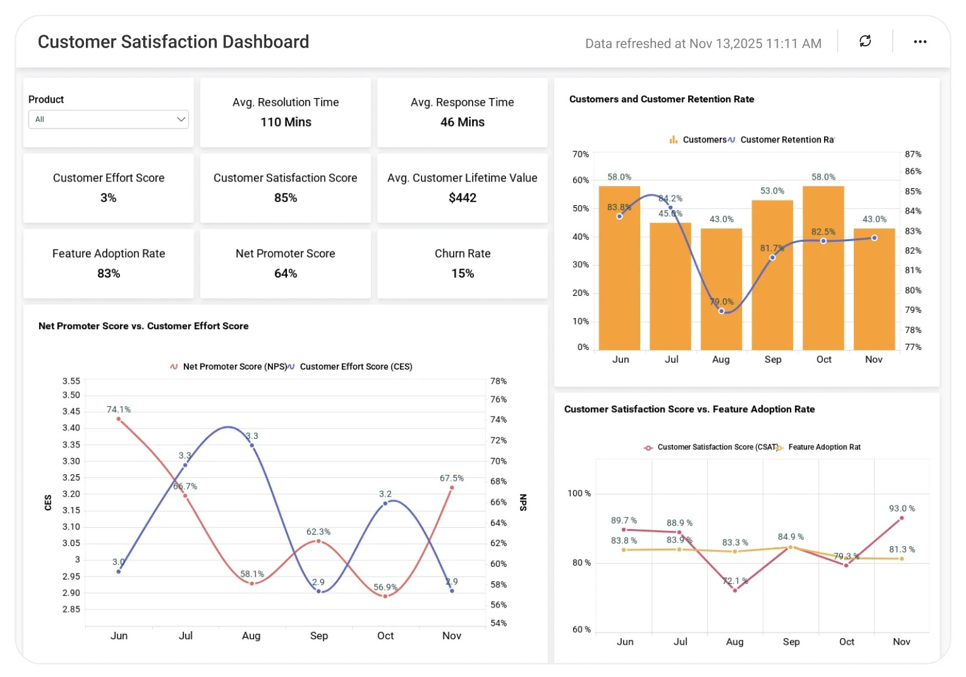
Task: Toggle the Customer Effort Score (CES) legend entry
Action: click(x=350, y=367)
